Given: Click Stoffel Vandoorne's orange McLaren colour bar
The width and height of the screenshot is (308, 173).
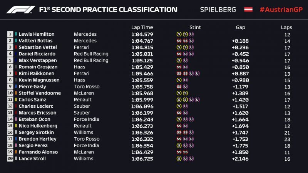Looking at the screenshot, I should click(x=16, y=93).
